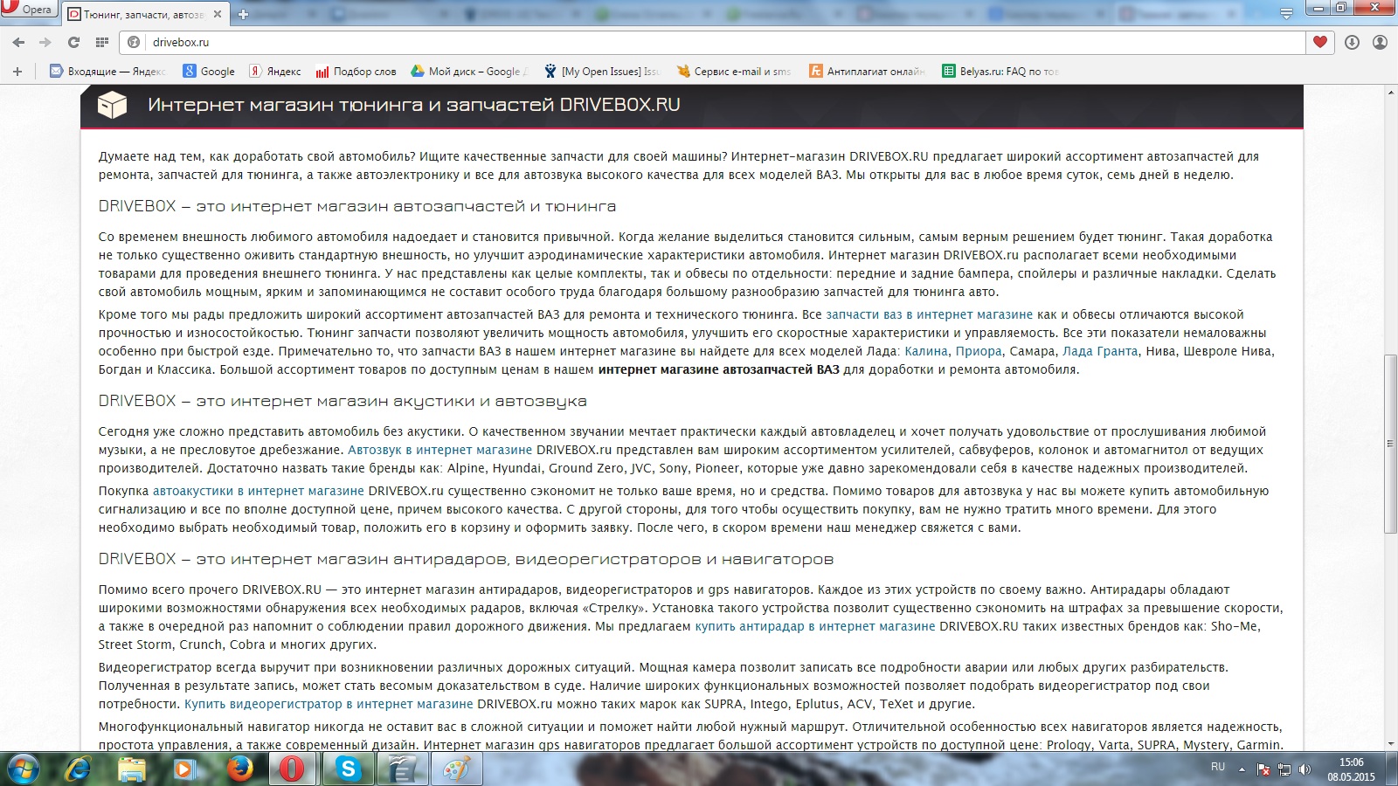Click the DRIVEBOX box logo icon
This screenshot has width=1398, height=786.
point(112,106)
